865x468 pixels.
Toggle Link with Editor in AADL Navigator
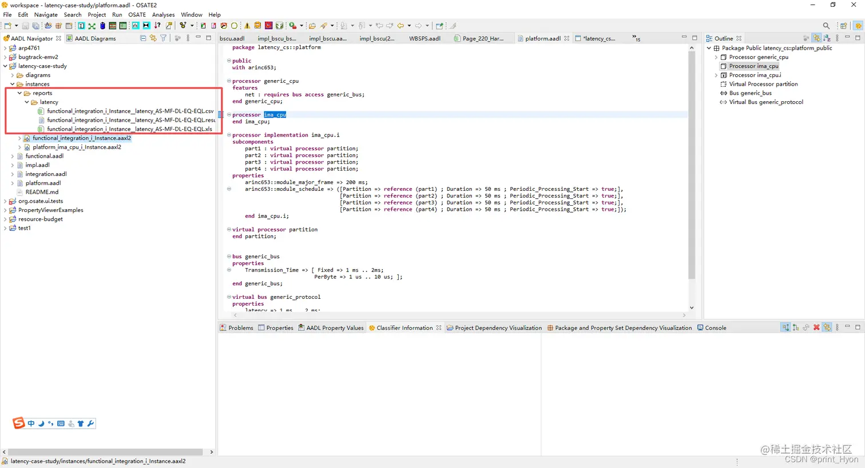[x=153, y=38]
